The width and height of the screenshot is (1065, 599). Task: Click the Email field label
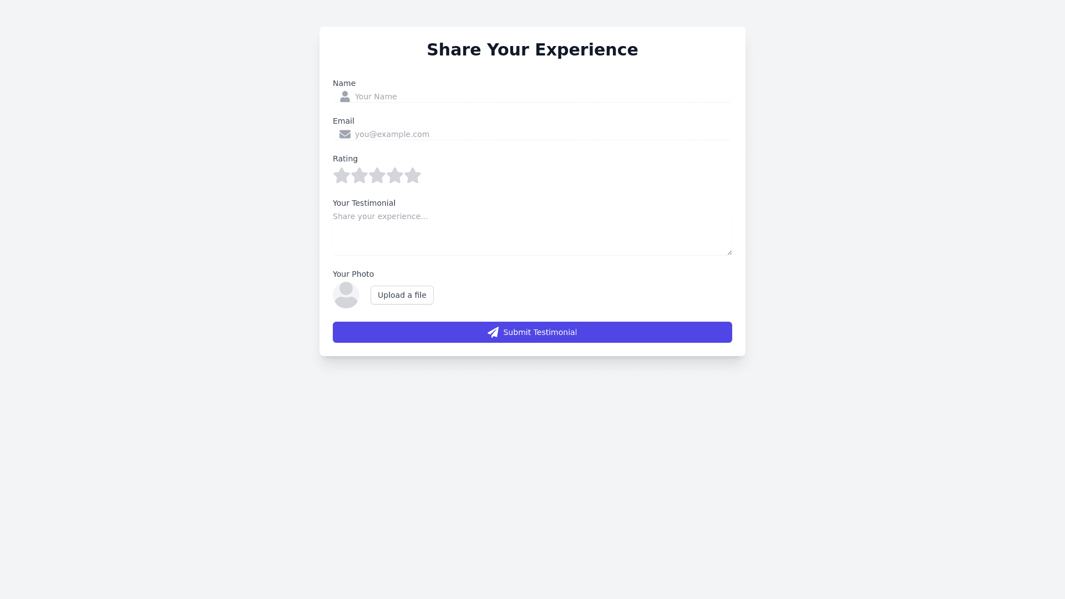pyautogui.click(x=343, y=121)
